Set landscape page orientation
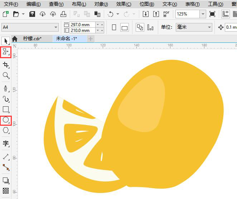This screenshot has width=237, height=199. click(125, 27)
